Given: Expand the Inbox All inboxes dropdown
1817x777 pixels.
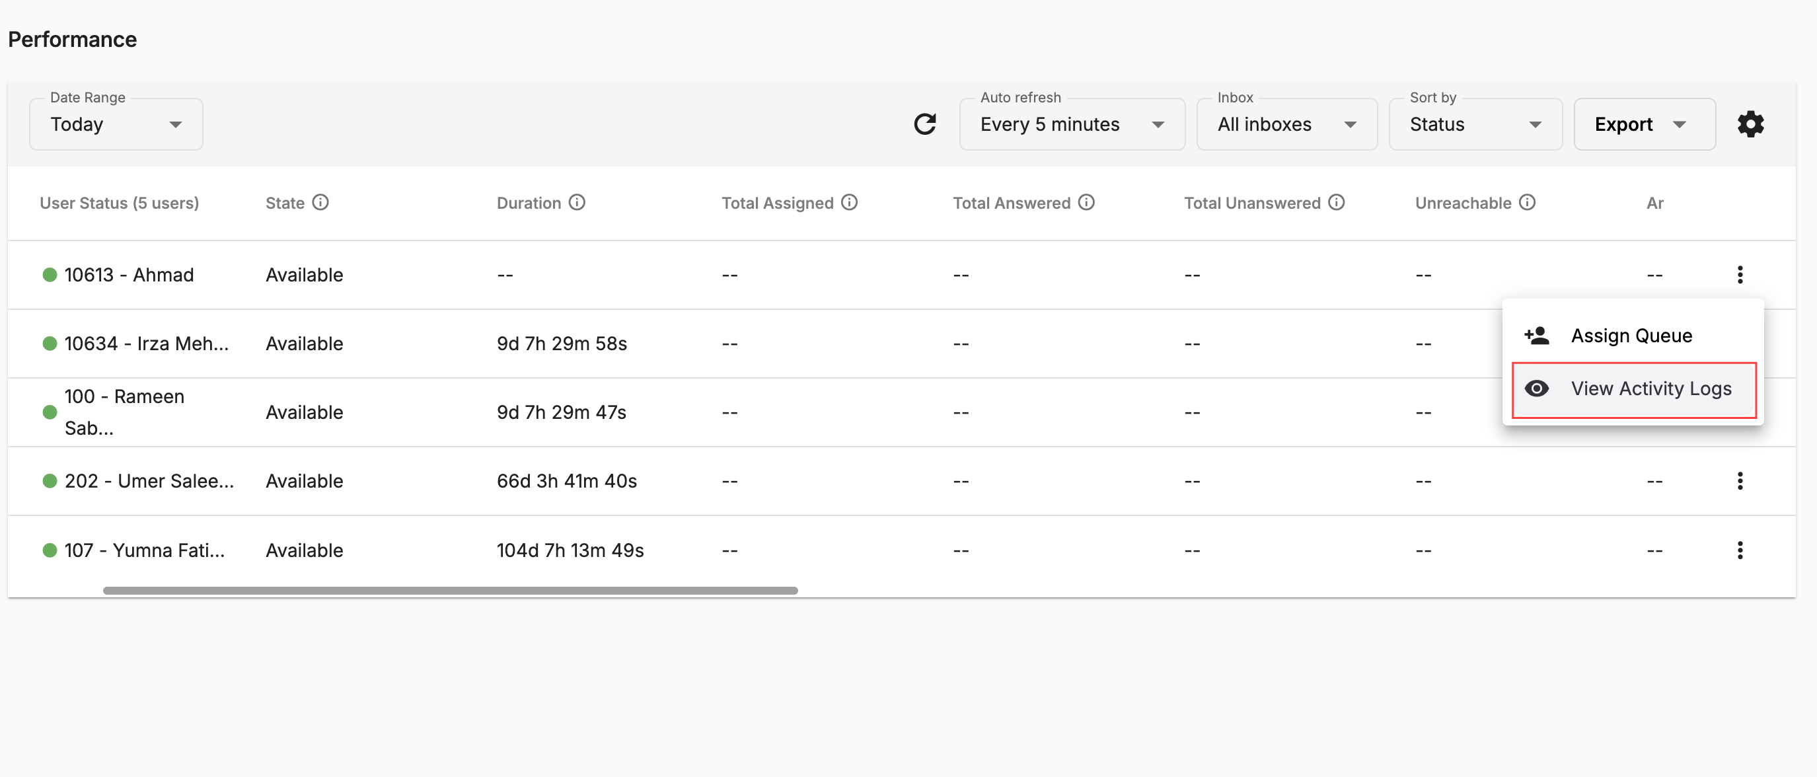Looking at the screenshot, I should click(1286, 124).
